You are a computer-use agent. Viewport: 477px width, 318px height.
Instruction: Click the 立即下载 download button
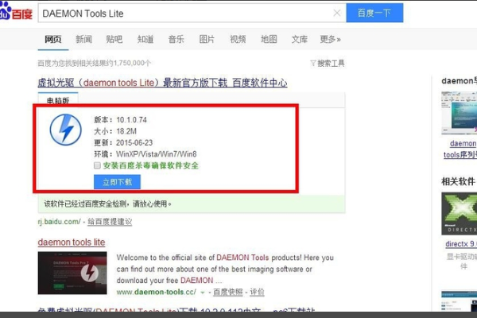[x=117, y=182]
